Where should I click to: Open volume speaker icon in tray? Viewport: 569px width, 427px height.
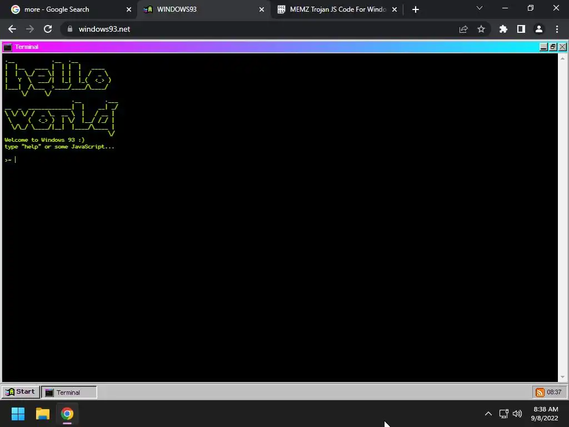517,414
